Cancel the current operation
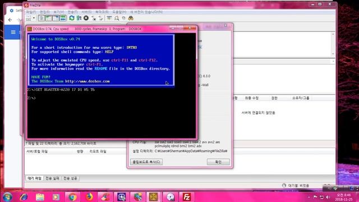The height and width of the screenshot is (202, 359). tap(86, 18)
